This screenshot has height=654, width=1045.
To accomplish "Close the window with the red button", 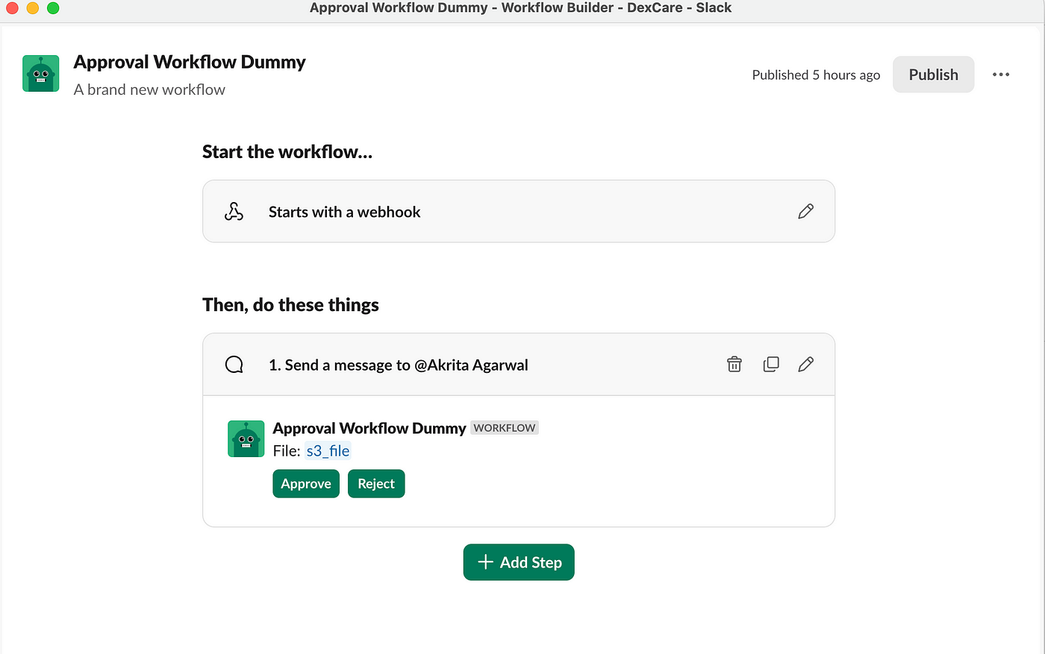I will 12,8.
